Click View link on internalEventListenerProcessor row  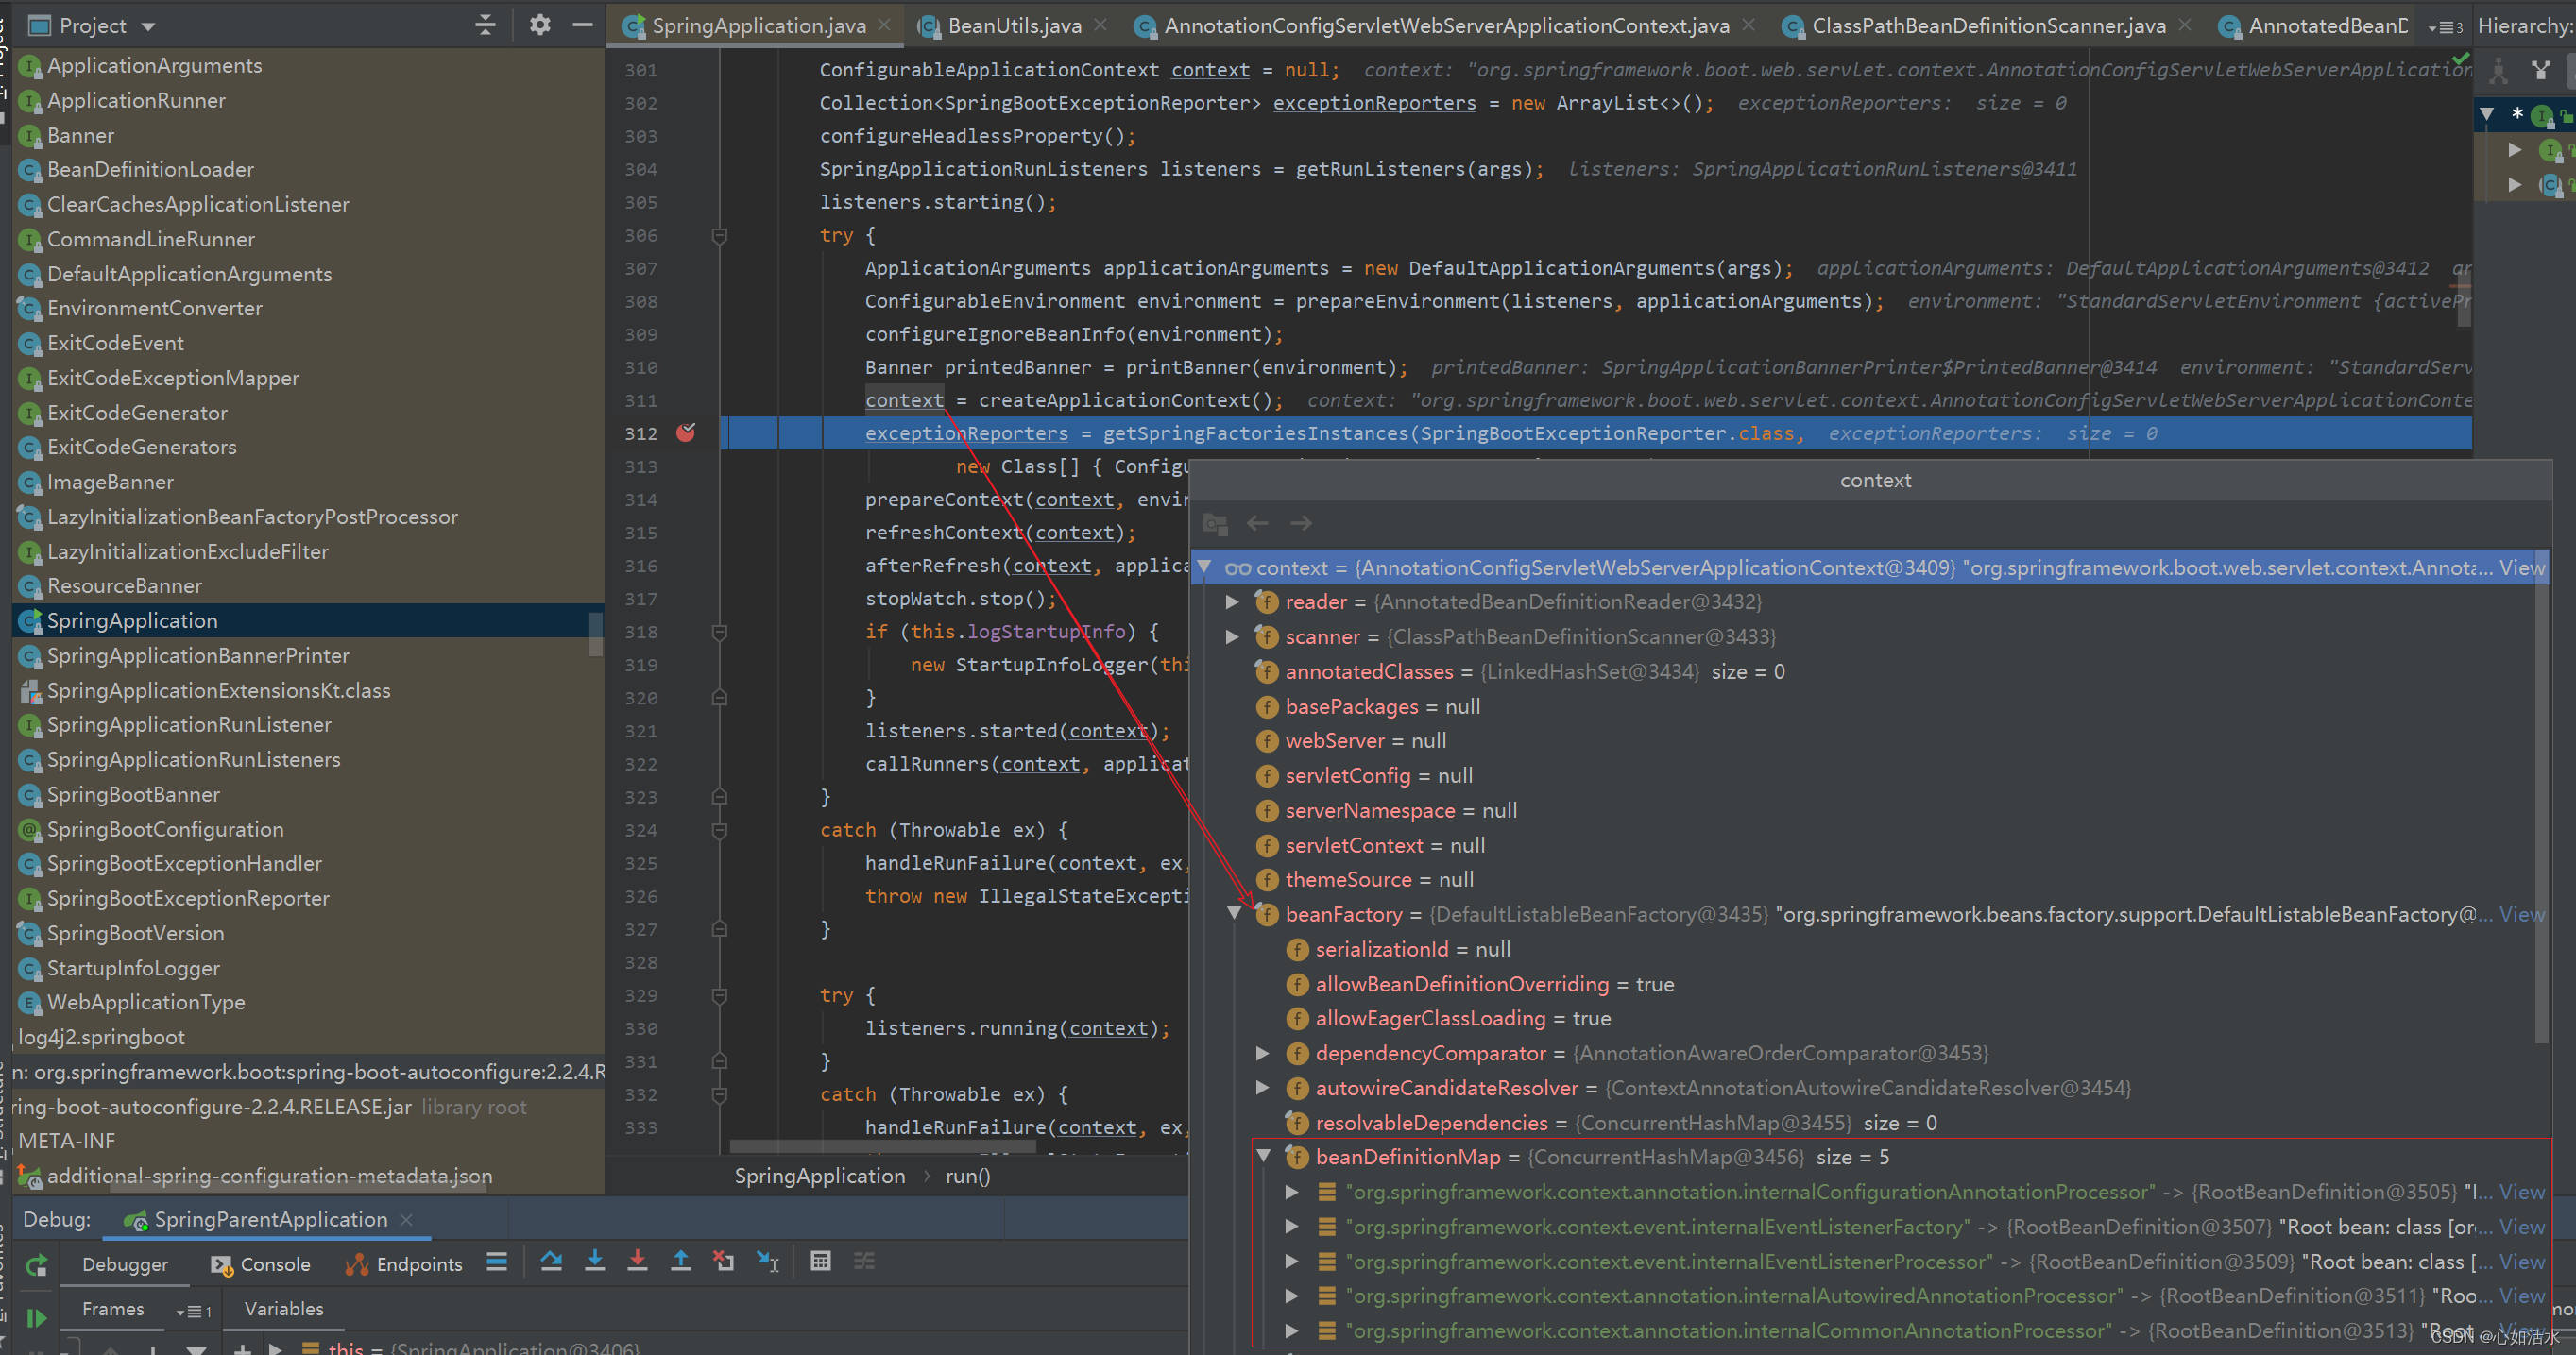pyautogui.click(x=2522, y=1262)
